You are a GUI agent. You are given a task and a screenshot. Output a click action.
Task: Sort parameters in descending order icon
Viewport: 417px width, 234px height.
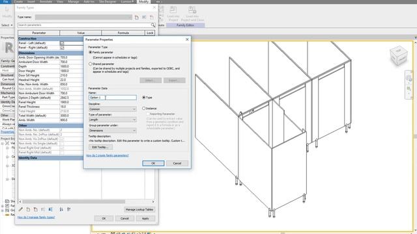coord(69,209)
